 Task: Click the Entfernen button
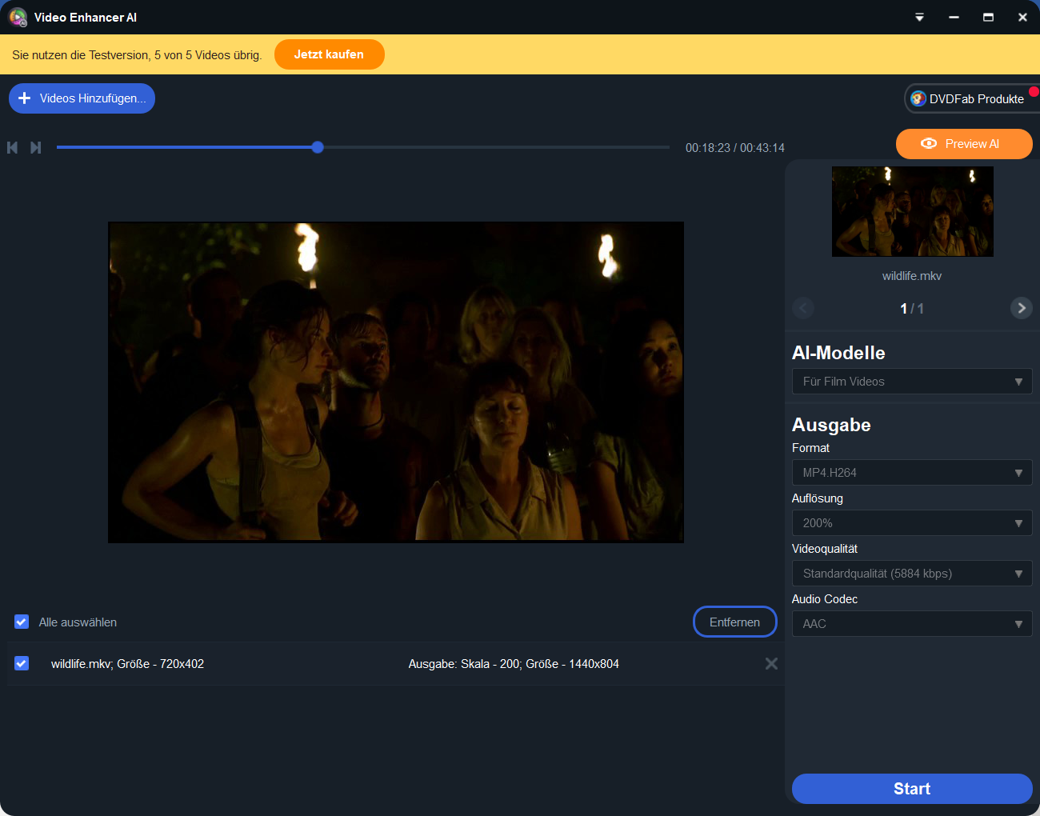point(734,622)
